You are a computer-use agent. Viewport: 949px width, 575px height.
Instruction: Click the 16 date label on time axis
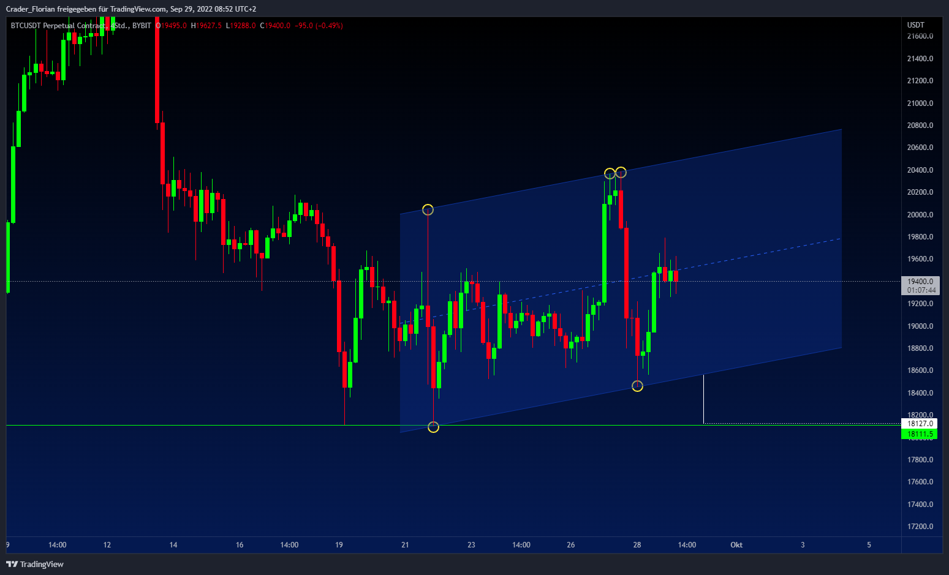(240, 545)
